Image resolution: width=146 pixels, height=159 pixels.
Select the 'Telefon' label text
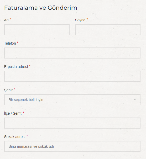[x=10, y=43]
